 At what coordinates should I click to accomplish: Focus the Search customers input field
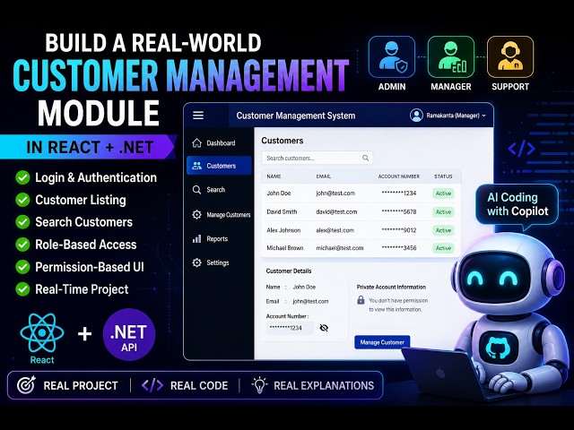(317, 158)
